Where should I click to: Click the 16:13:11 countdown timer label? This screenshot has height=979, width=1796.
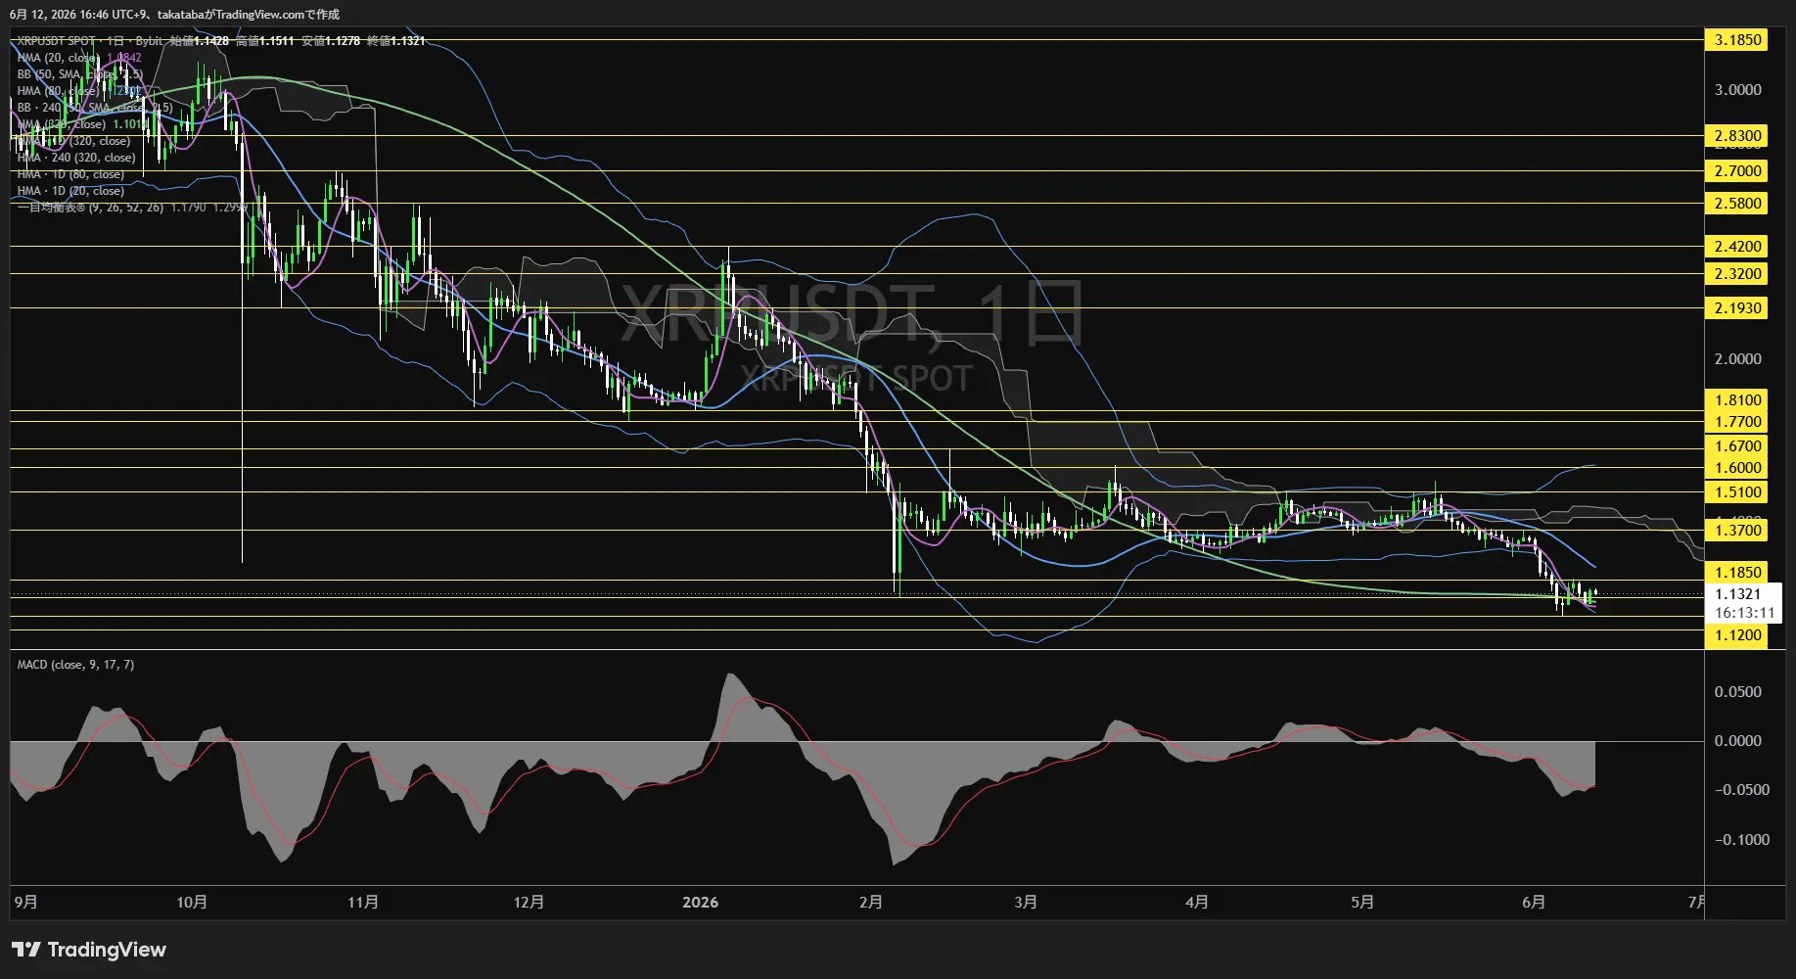1744,613
